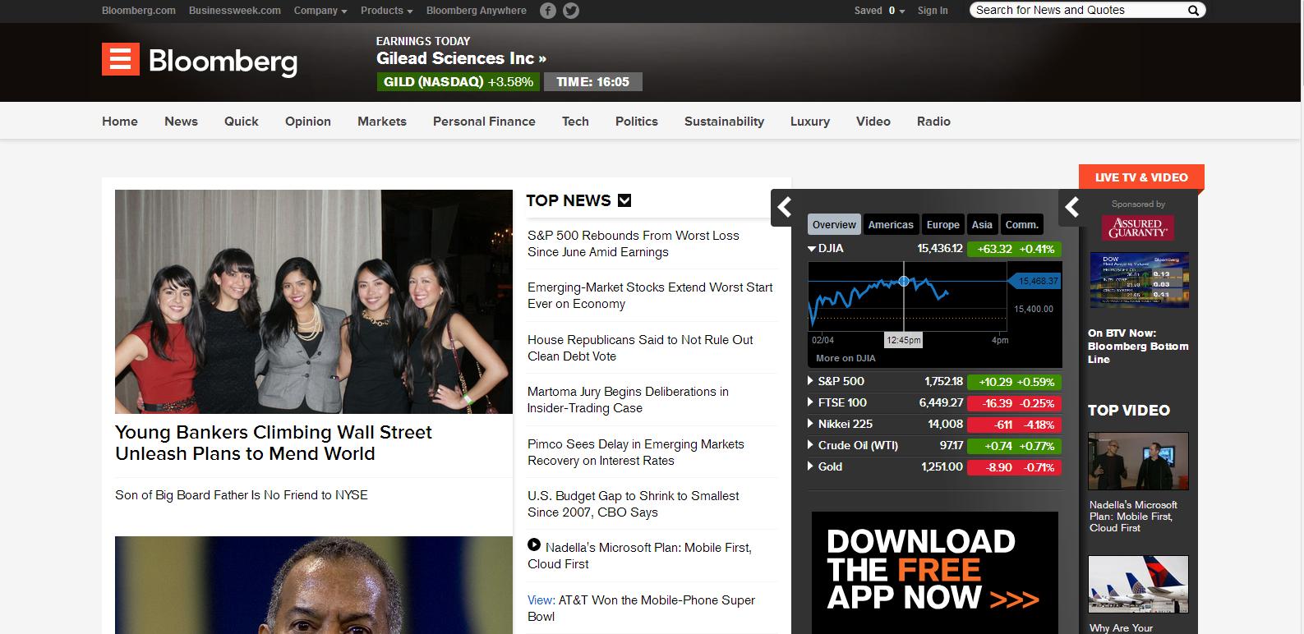Viewport: 1304px width, 634px height.
Task: Switch to the Americas market tab
Action: [891, 224]
